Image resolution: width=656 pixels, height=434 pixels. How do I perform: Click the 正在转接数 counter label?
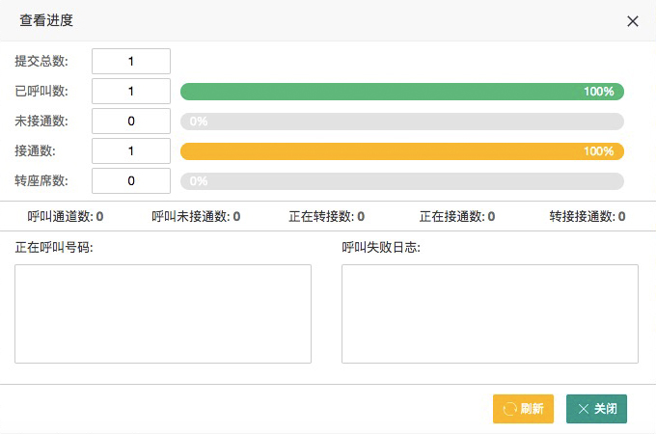coord(326,216)
